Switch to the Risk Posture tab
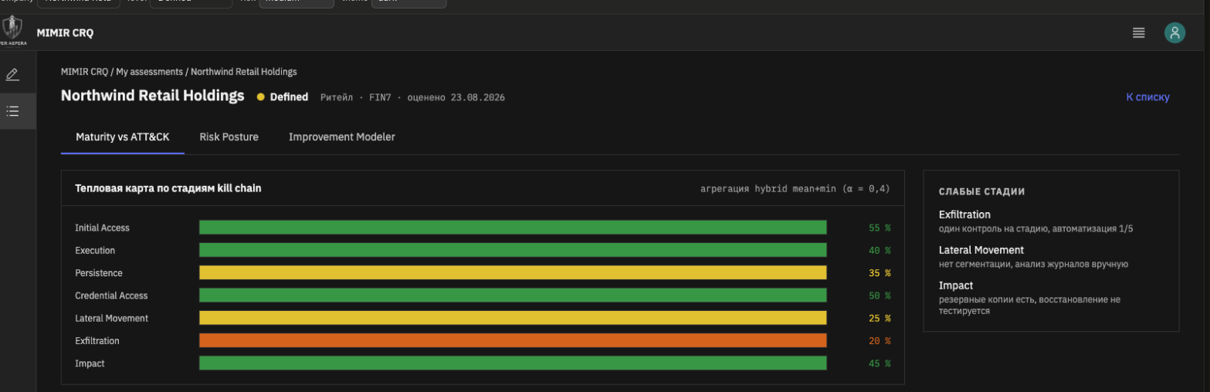The width and height of the screenshot is (1210, 392). click(x=229, y=137)
